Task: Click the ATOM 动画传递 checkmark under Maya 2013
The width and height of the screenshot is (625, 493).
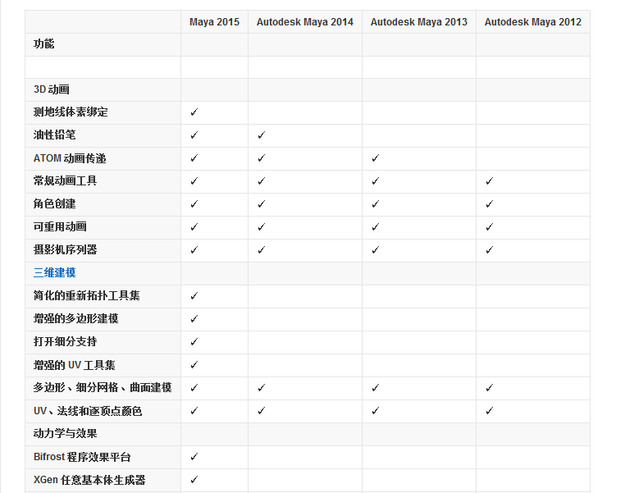Action: click(x=375, y=158)
